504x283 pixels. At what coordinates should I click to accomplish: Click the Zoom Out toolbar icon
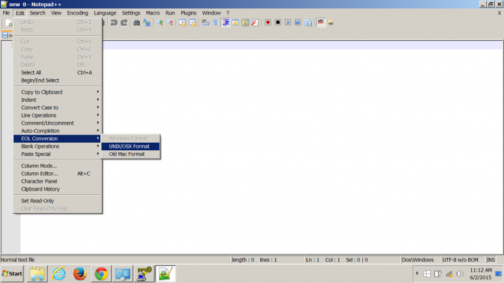click(x=169, y=23)
